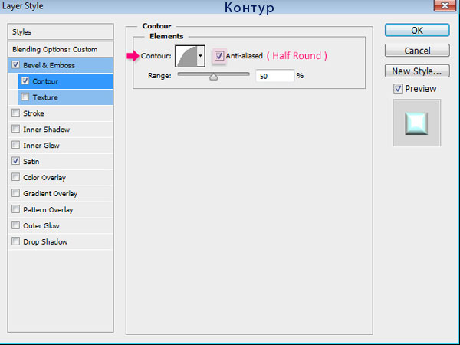Viewport: 460px width, 345px height.
Task: Open the Color Overlay settings
Action: [61, 178]
